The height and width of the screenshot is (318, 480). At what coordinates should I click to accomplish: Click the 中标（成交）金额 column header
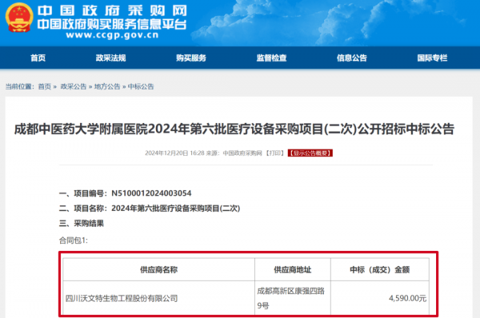379,270
